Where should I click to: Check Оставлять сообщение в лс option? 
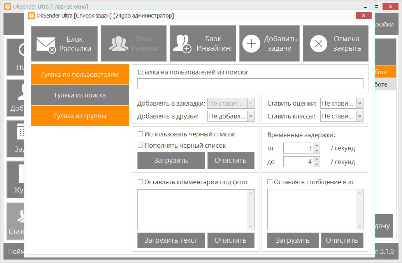[x=270, y=182]
